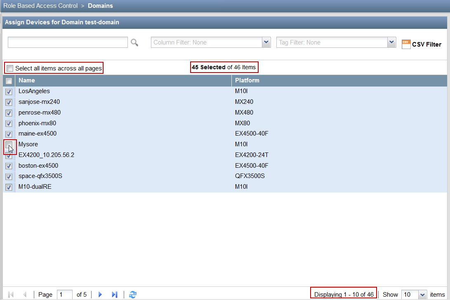This screenshot has width=450, height=300.
Task: Click the previous page arrow icon
Action: [x=25, y=294]
